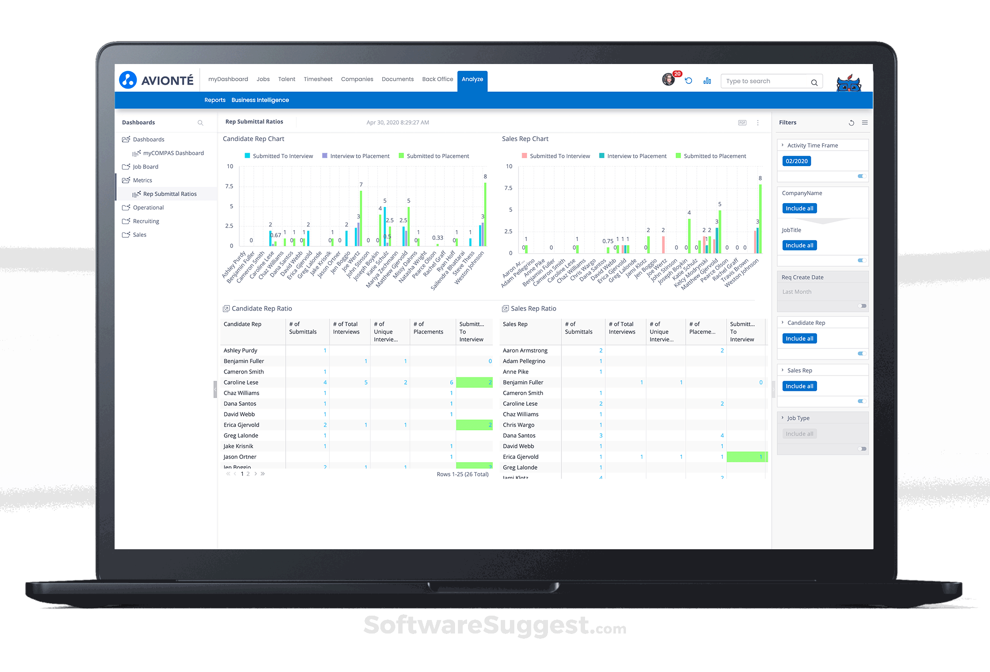Export Rep Submittal Ratios as PDF

tap(742, 122)
